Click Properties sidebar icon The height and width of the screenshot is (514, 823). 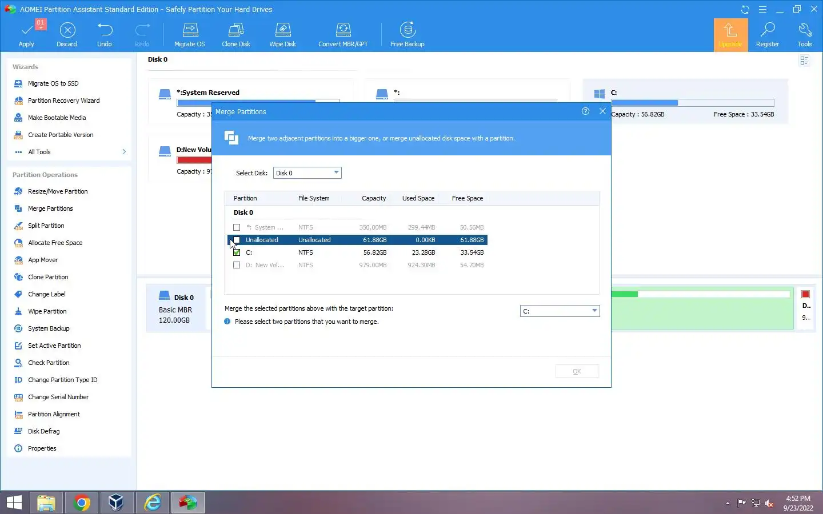[x=18, y=448]
